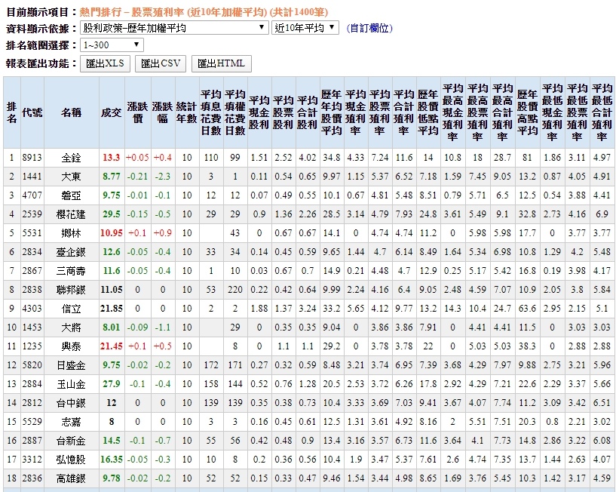Open stock 高雄銀 by its name
616x492 pixels.
click(71, 478)
